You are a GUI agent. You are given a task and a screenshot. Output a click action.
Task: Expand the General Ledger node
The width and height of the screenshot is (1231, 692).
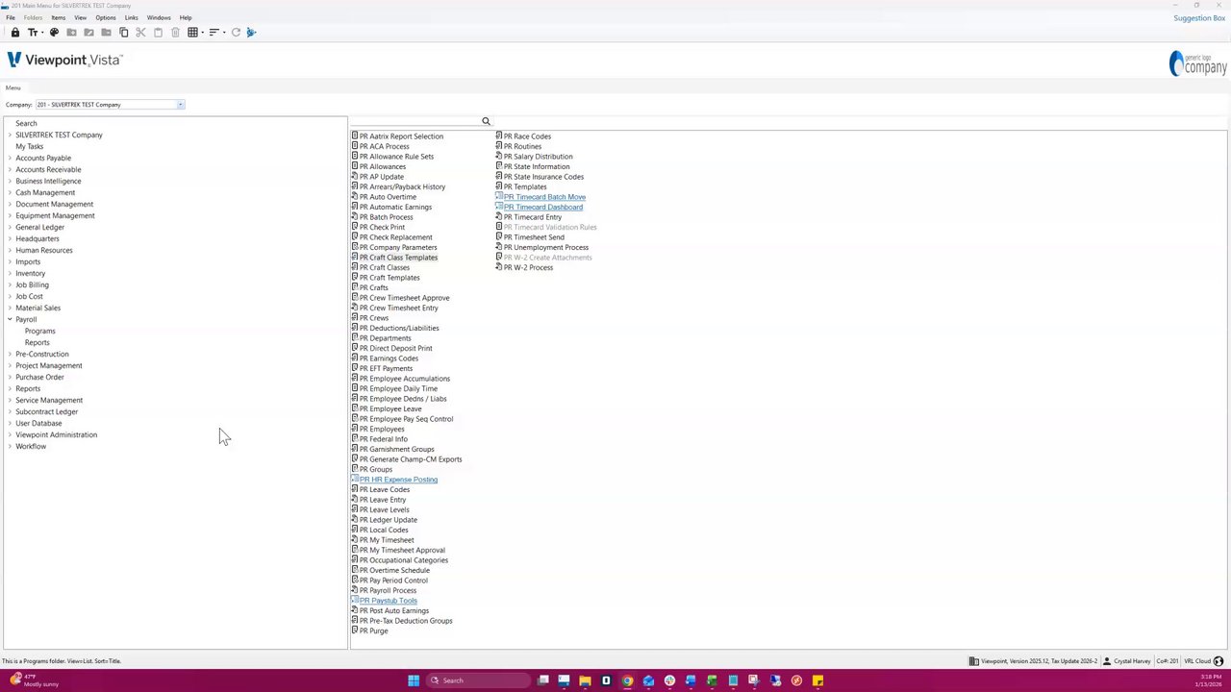[x=10, y=227]
